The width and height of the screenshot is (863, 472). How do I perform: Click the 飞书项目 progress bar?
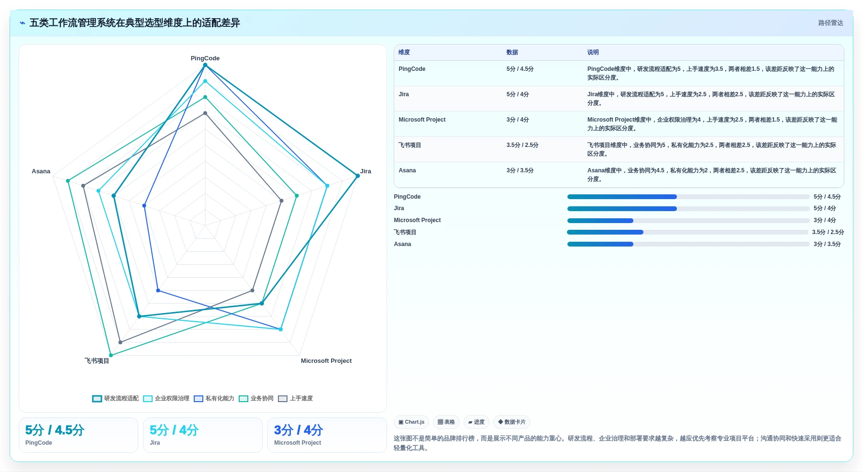[x=687, y=232]
